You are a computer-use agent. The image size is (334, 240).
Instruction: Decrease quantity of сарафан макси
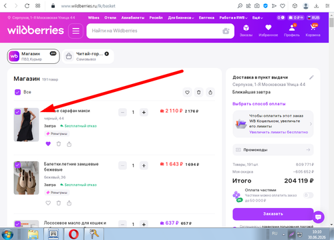(x=122, y=112)
